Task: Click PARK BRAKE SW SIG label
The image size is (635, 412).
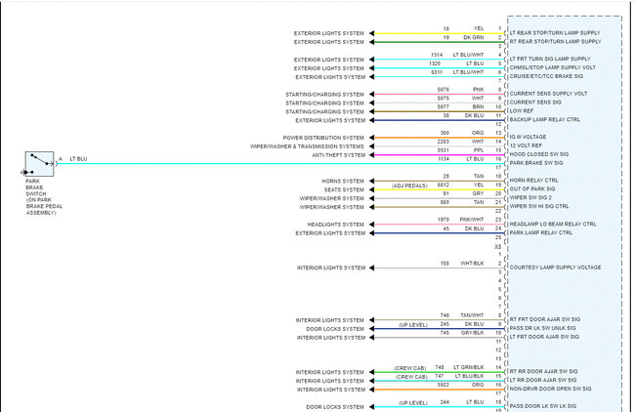Action: pos(536,163)
